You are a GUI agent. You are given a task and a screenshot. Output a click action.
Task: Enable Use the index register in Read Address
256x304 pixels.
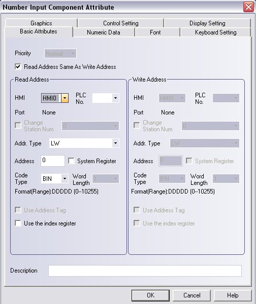pyautogui.click(x=18, y=223)
